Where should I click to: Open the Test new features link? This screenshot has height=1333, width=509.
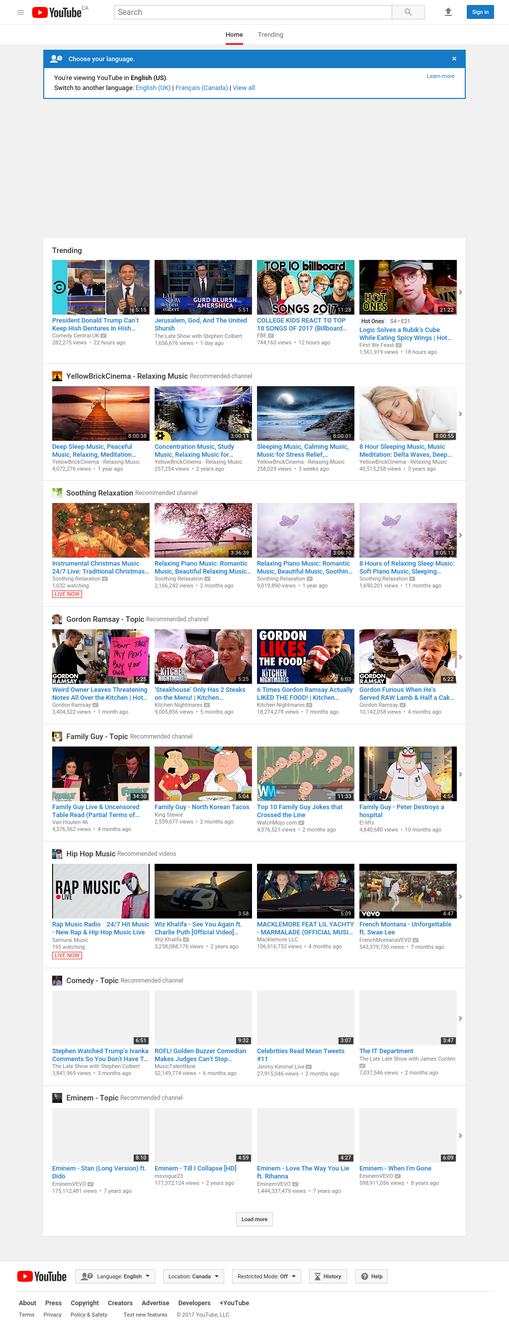point(145,1315)
